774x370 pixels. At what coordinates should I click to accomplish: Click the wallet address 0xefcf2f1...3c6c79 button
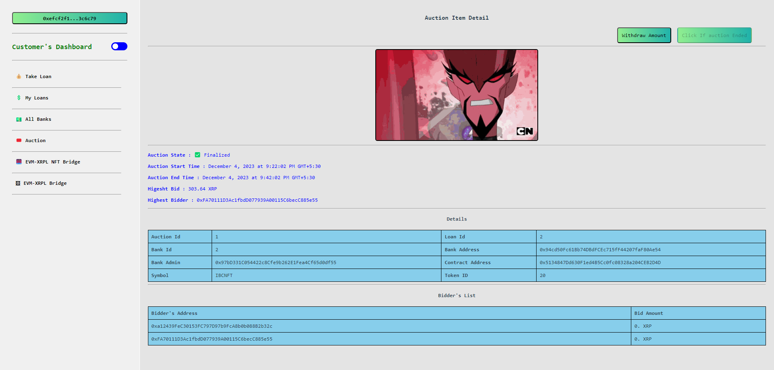point(70,18)
